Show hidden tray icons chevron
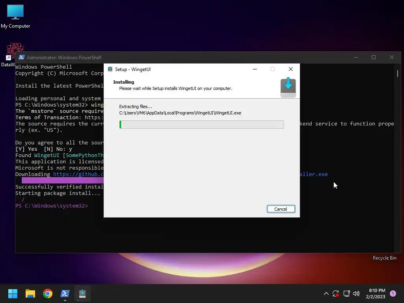The height and width of the screenshot is (303, 404). click(x=326, y=294)
